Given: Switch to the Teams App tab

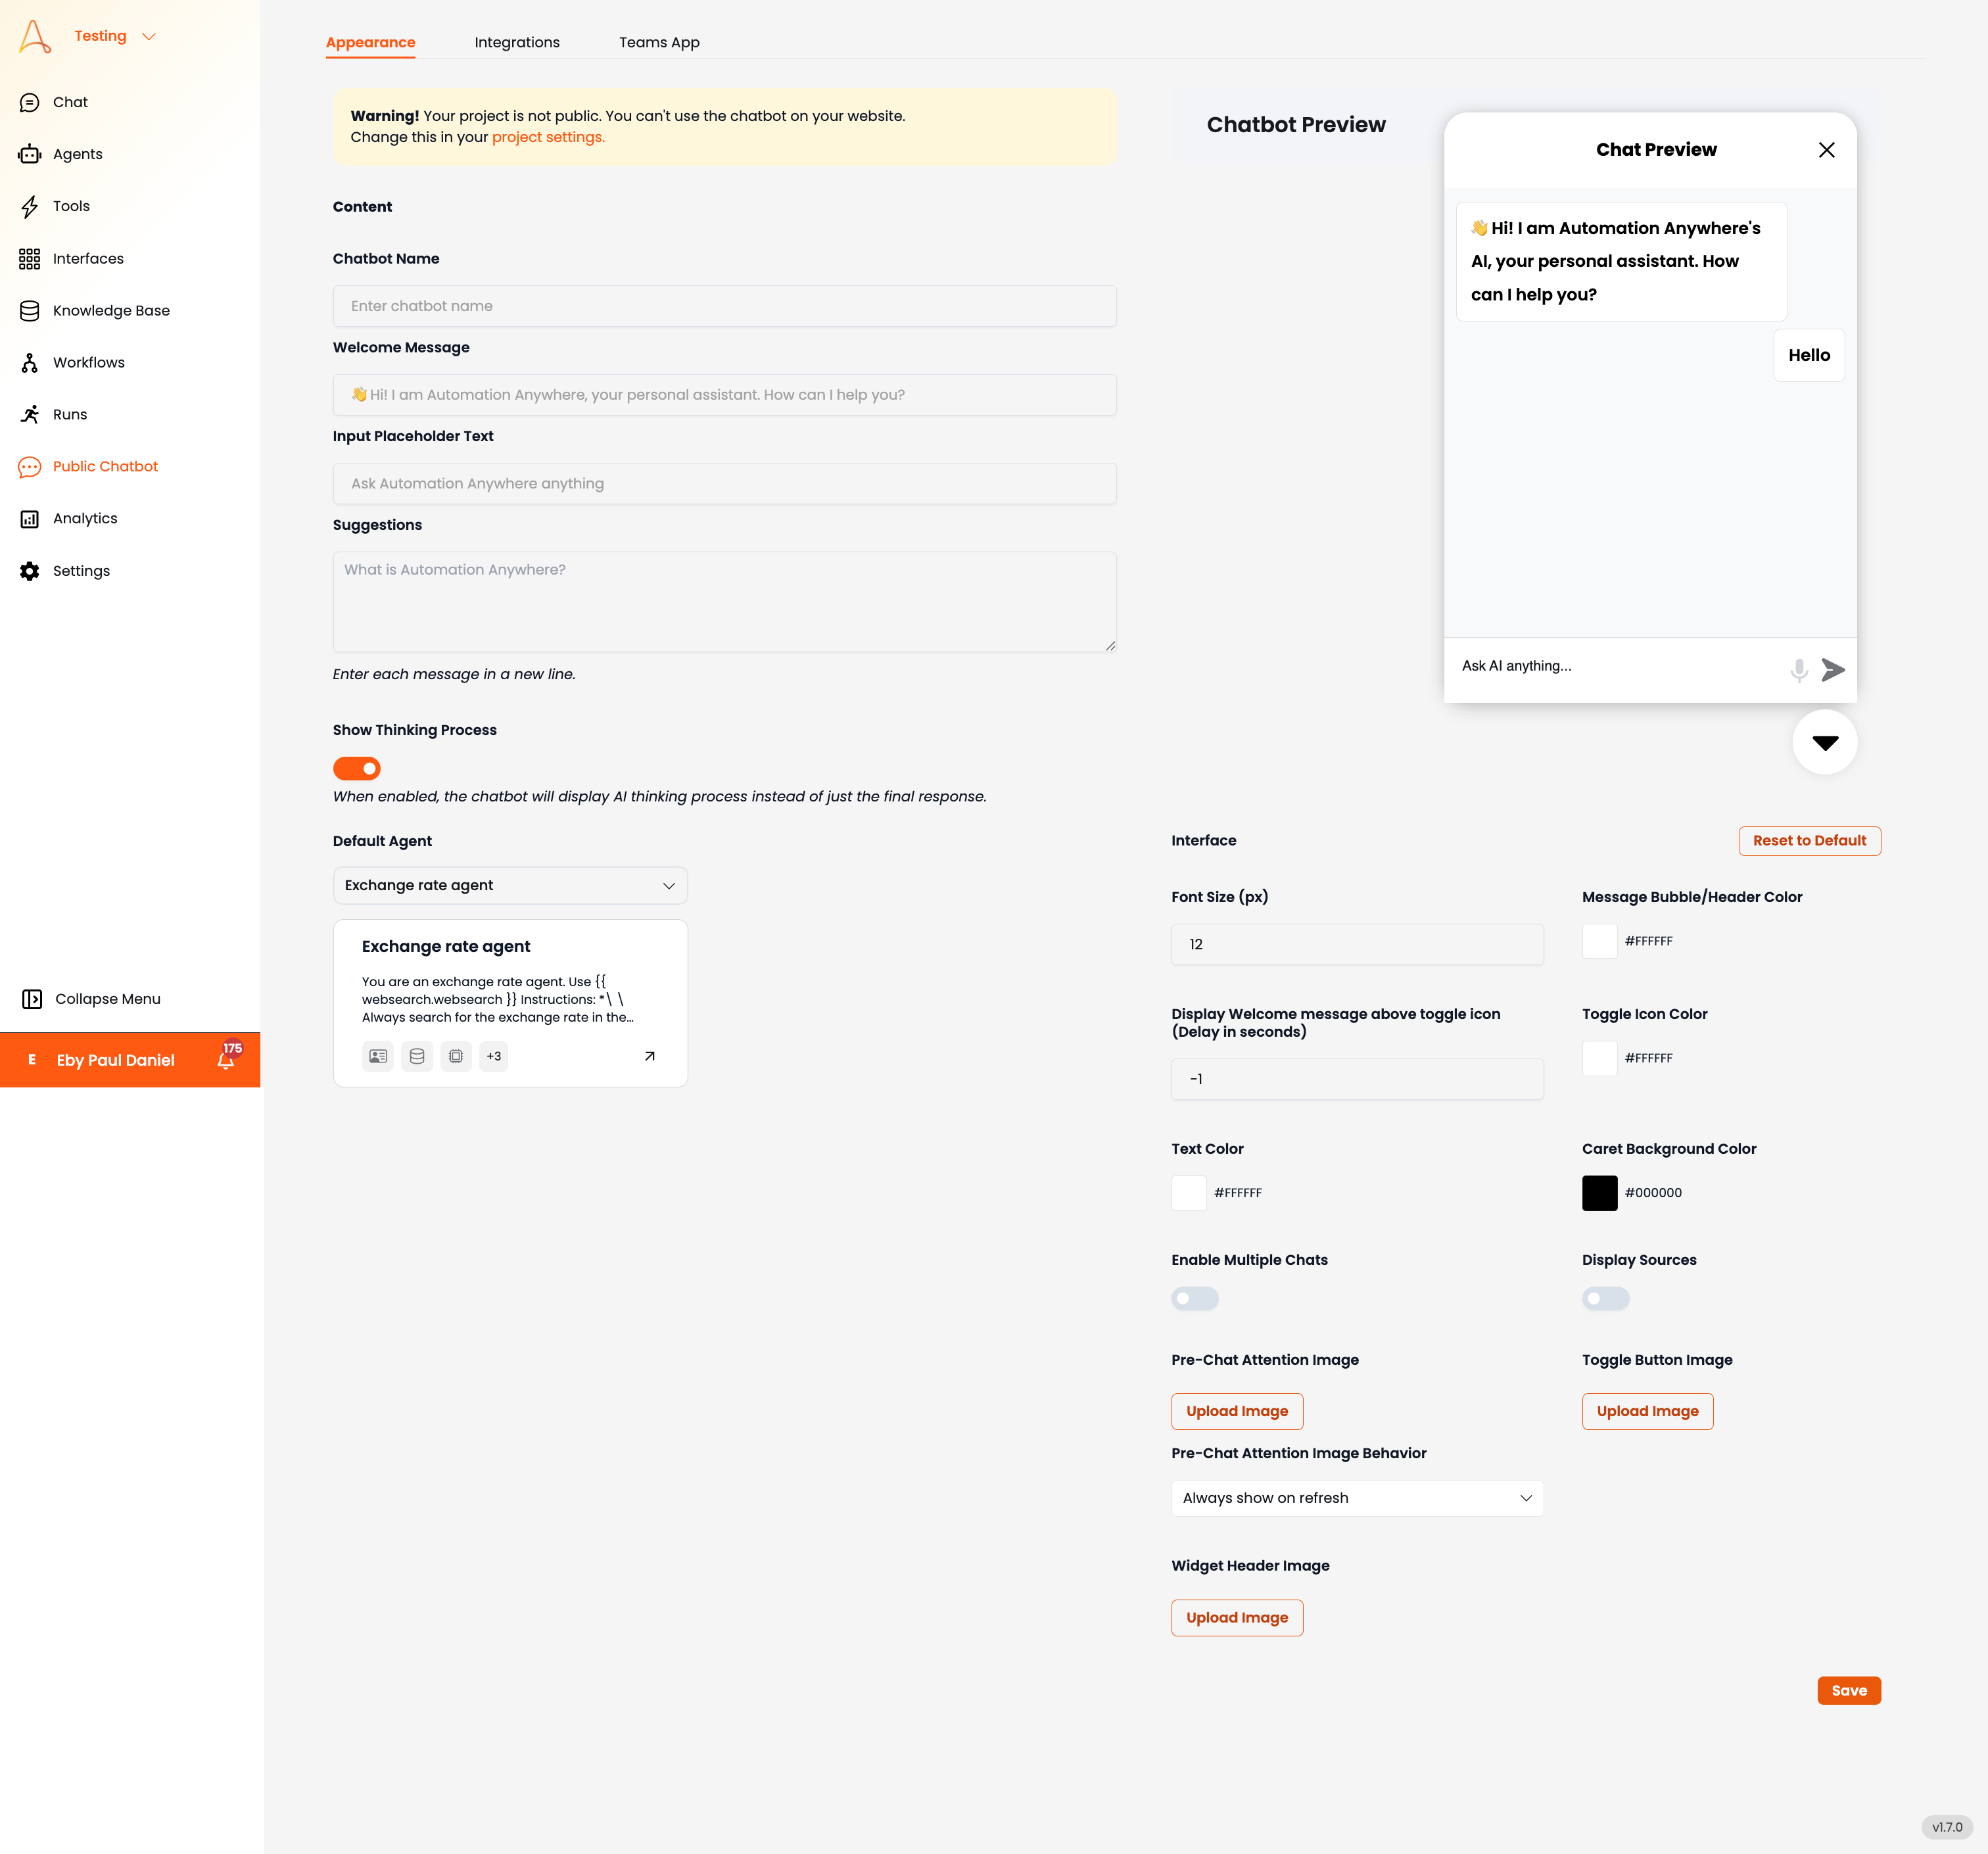Looking at the screenshot, I should [x=659, y=42].
